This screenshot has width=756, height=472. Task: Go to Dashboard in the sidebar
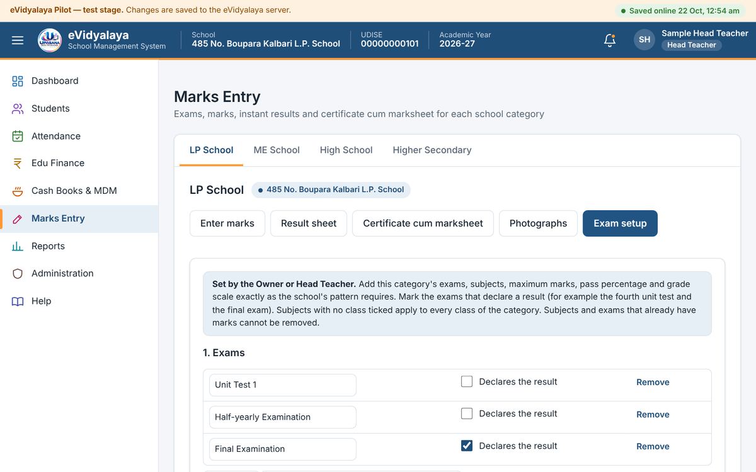[x=79, y=81]
